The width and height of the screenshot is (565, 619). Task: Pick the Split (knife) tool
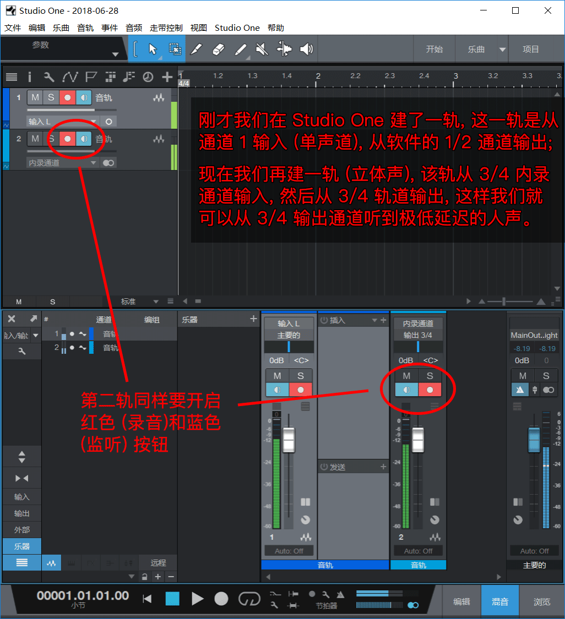(197, 49)
